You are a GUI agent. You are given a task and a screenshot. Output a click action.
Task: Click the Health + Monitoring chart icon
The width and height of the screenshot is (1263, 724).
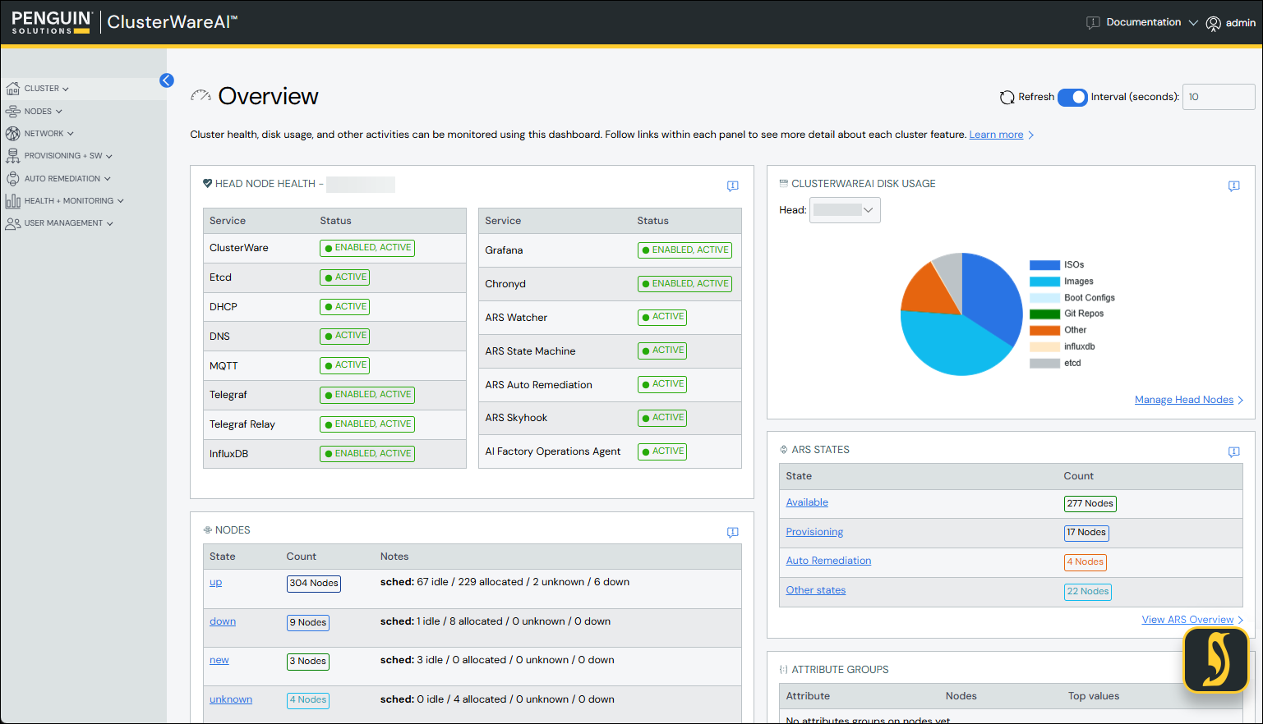pos(12,200)
